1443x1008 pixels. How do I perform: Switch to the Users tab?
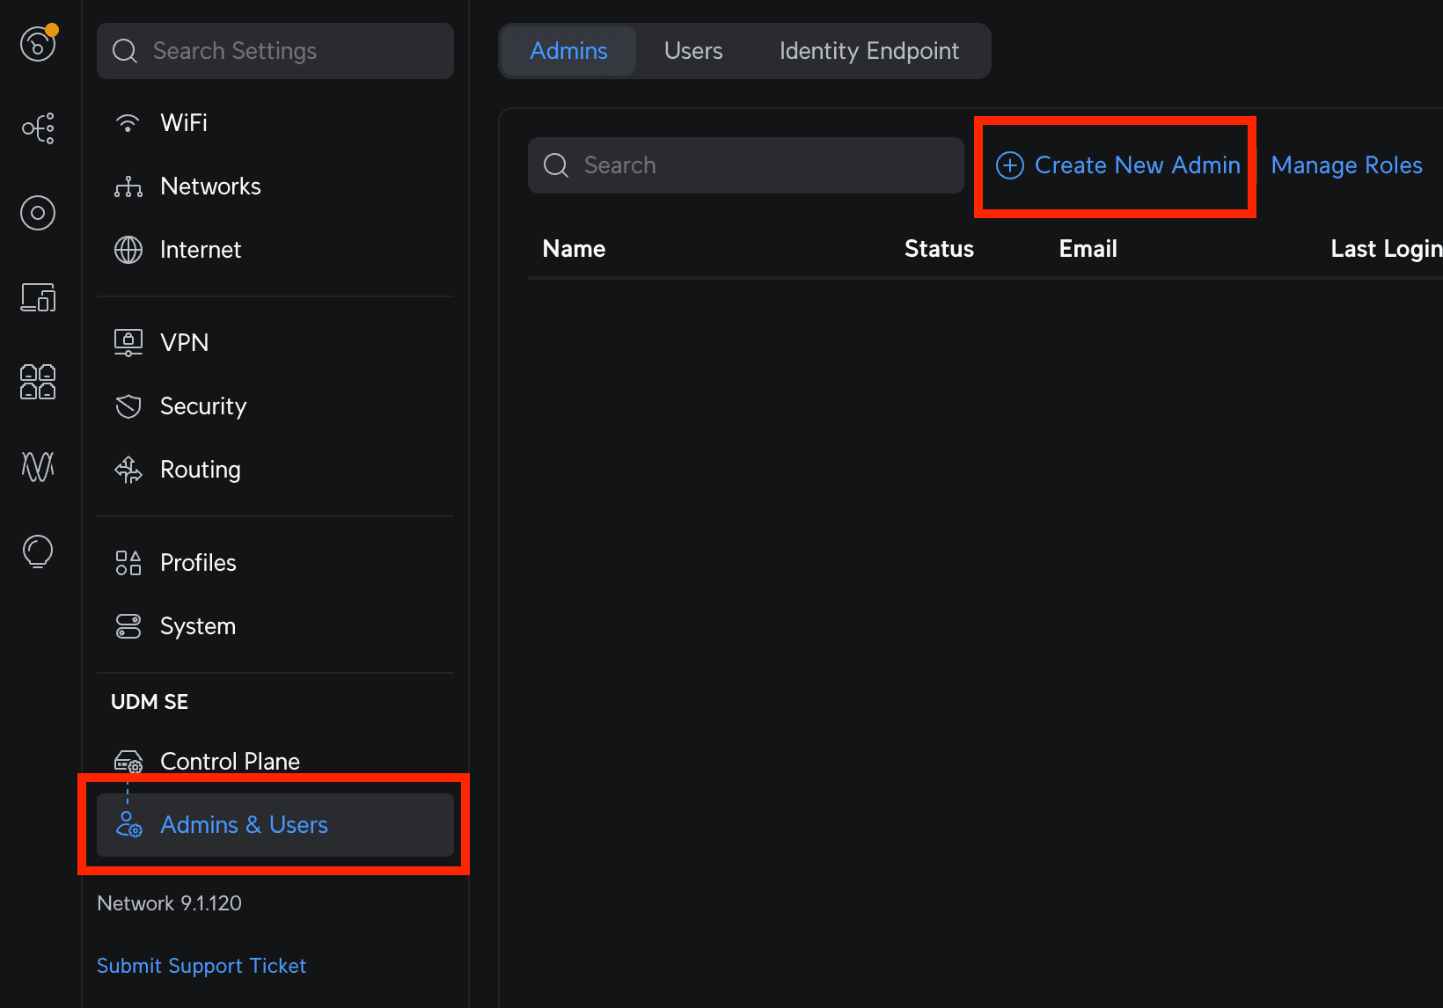tap(692, 50)
